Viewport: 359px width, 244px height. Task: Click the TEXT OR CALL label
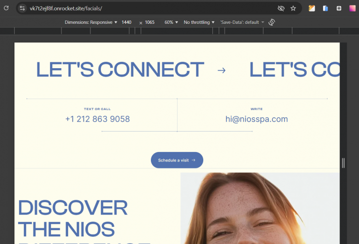coord(97,109)
